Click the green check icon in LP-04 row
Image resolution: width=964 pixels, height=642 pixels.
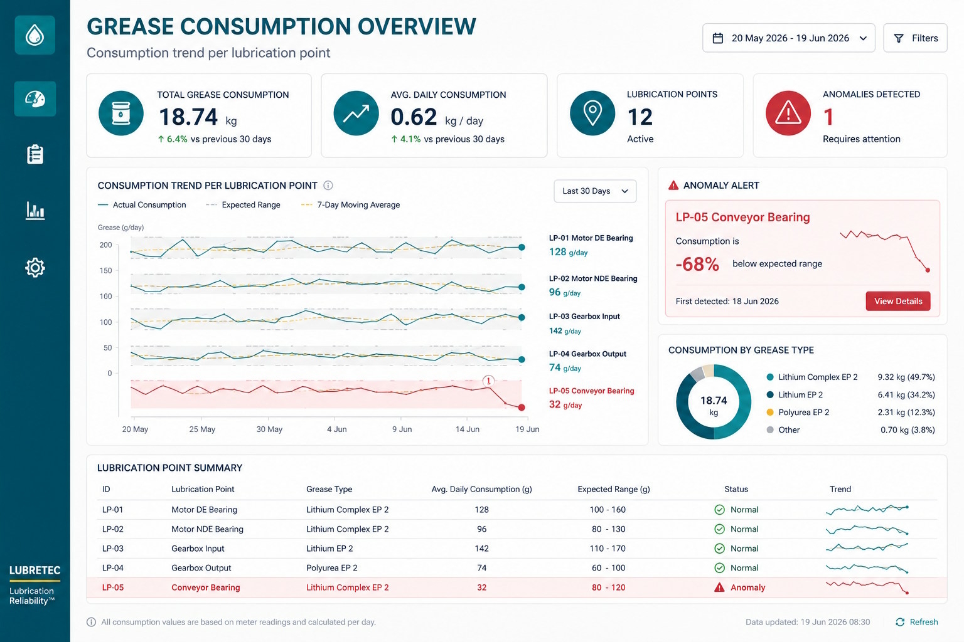point(719,568)
